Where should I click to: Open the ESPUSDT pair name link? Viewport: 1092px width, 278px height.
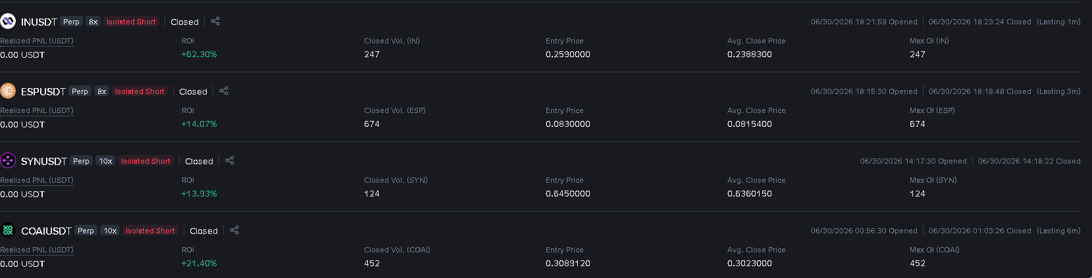[43, 91]
